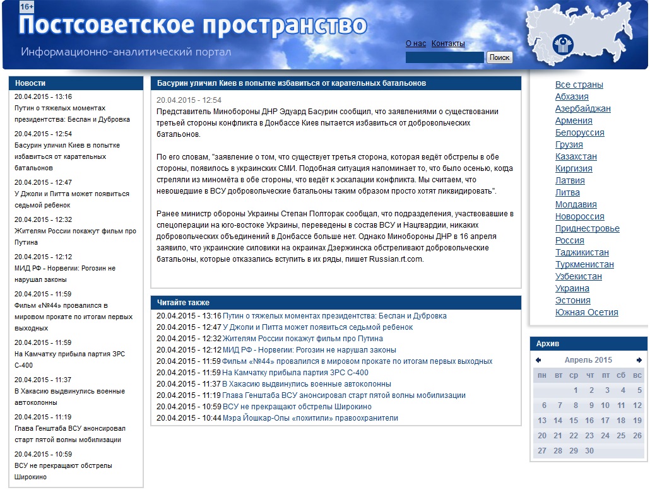Open read-also link Рогозин не нарушал законы
Screen dimensions: 650x490
[309, 350]
